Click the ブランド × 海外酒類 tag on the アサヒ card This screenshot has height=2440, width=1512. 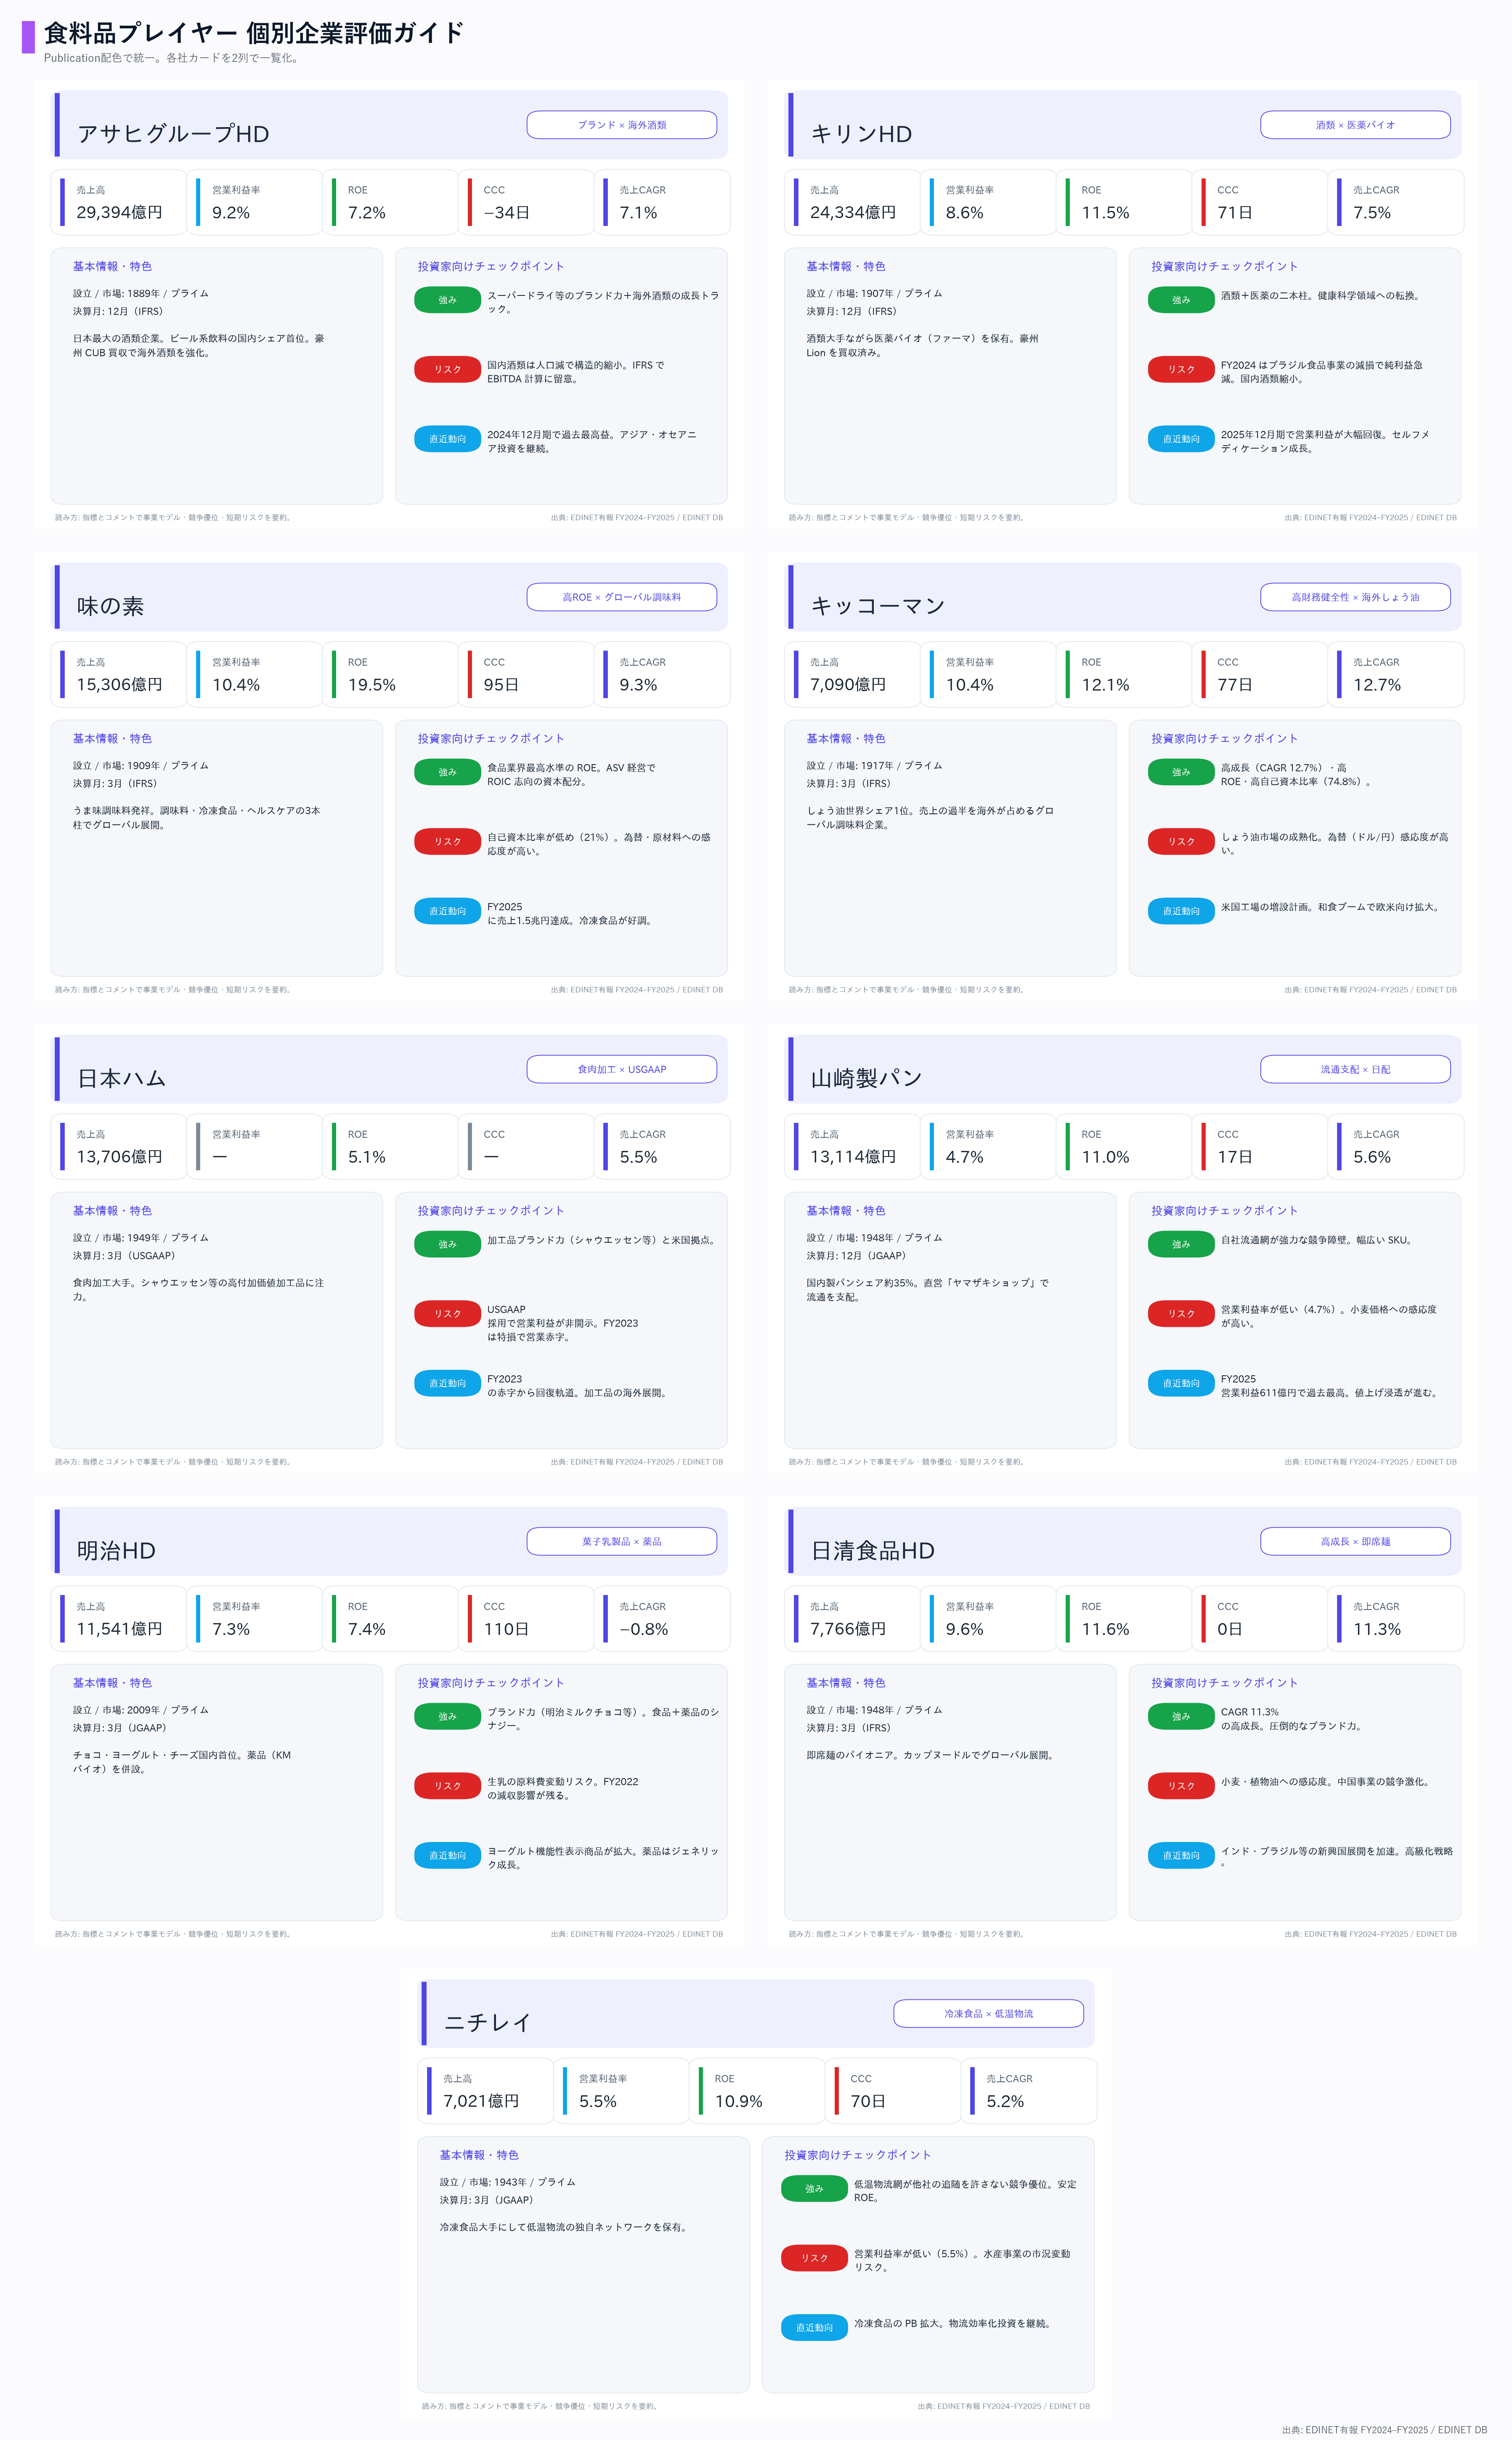[621, 125]
